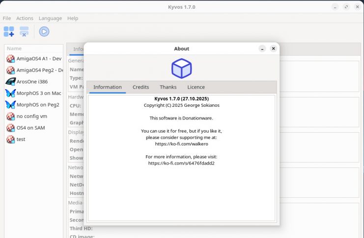The height and width of the screenshot is (238, 364).
Task: Click the Copyright (C) 2025 George Sokianos text
Action: [x=182, y=105]
